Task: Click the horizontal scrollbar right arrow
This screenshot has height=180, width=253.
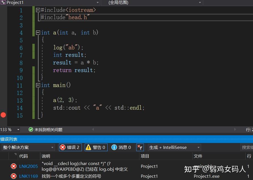Action: click(x=235, y=129)
